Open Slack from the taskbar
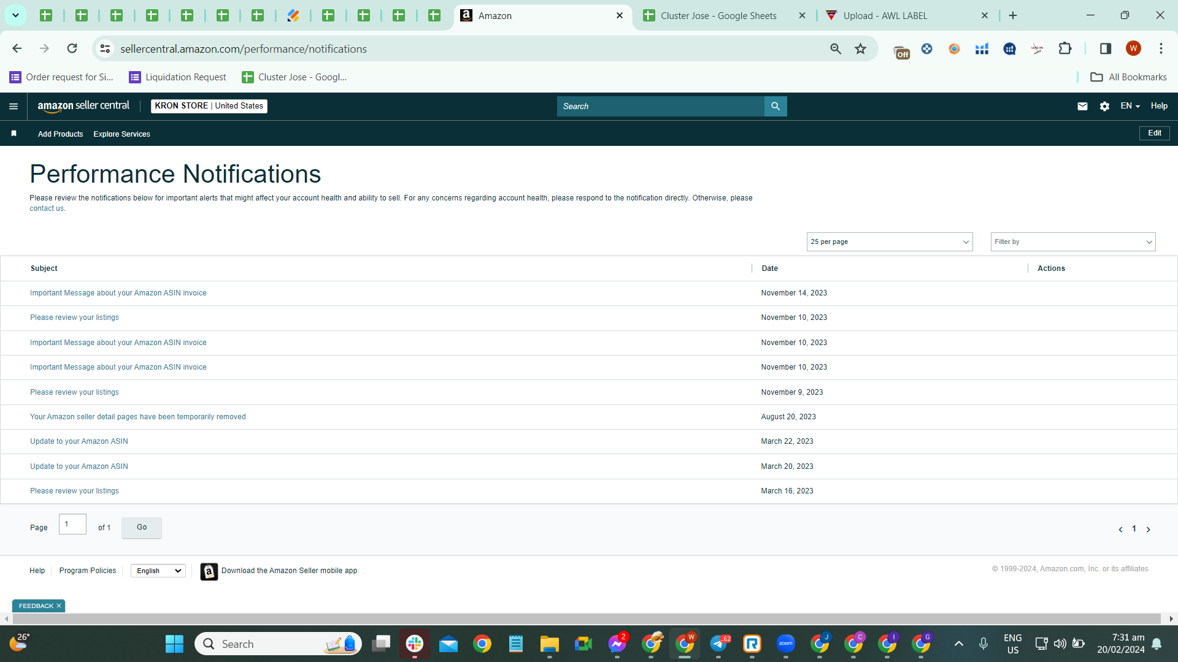The height and width of the screenshot is (662, 1178). click(415, 644)
